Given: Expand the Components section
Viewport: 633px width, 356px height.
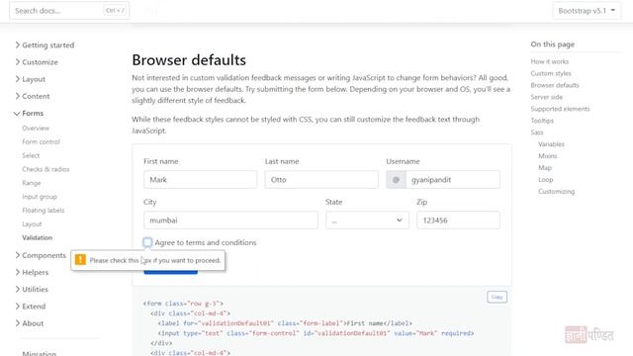Looking at the screenshot, I should (40, 255).
